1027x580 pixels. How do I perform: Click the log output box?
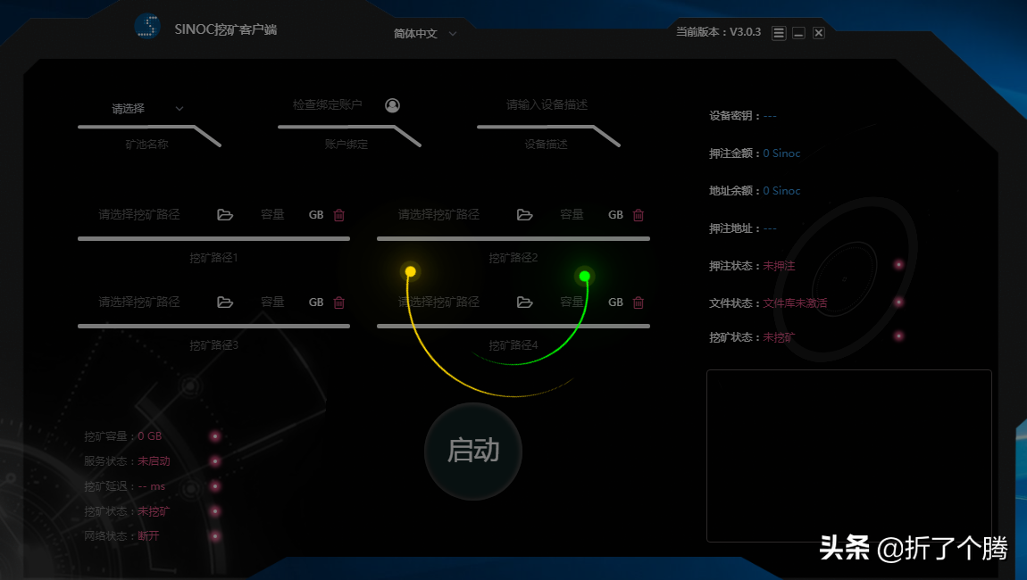click(849, 456)
